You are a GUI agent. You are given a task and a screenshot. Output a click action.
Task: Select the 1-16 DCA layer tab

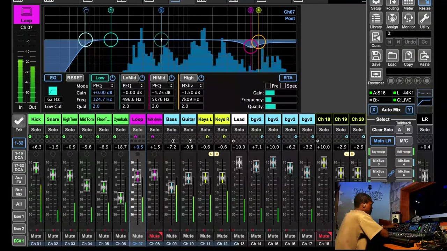[x=19, y=155]
